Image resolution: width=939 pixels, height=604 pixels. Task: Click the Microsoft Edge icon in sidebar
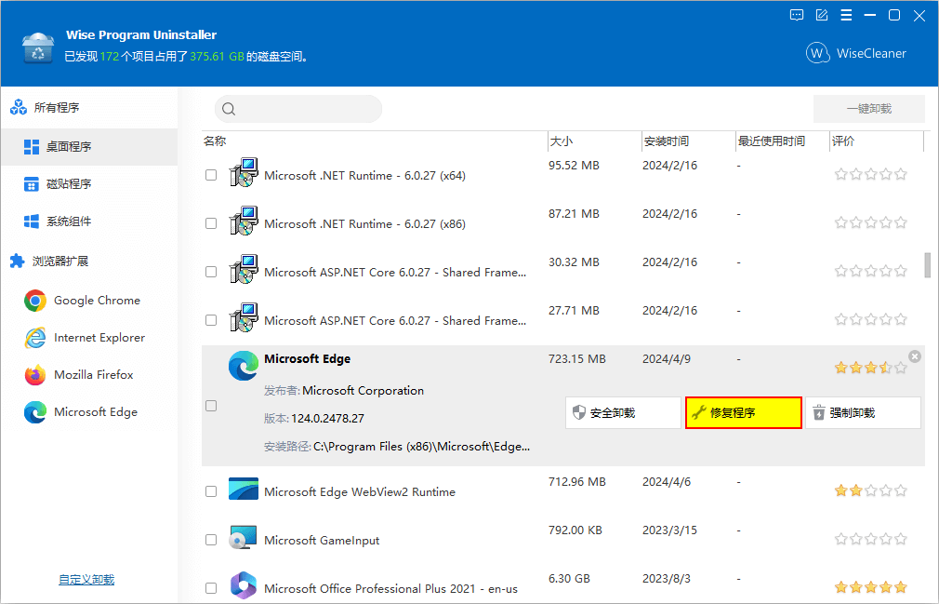[x=35, y=412]
